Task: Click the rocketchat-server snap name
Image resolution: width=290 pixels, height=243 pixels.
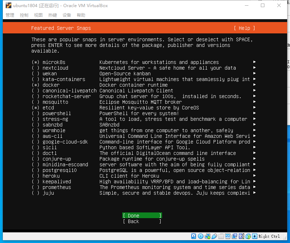Action: click(x=67, y=96)
